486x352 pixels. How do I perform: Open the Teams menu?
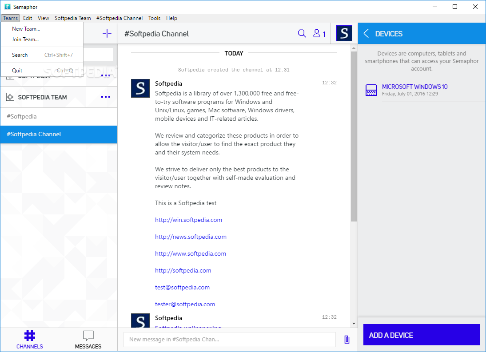pos(11,18)
